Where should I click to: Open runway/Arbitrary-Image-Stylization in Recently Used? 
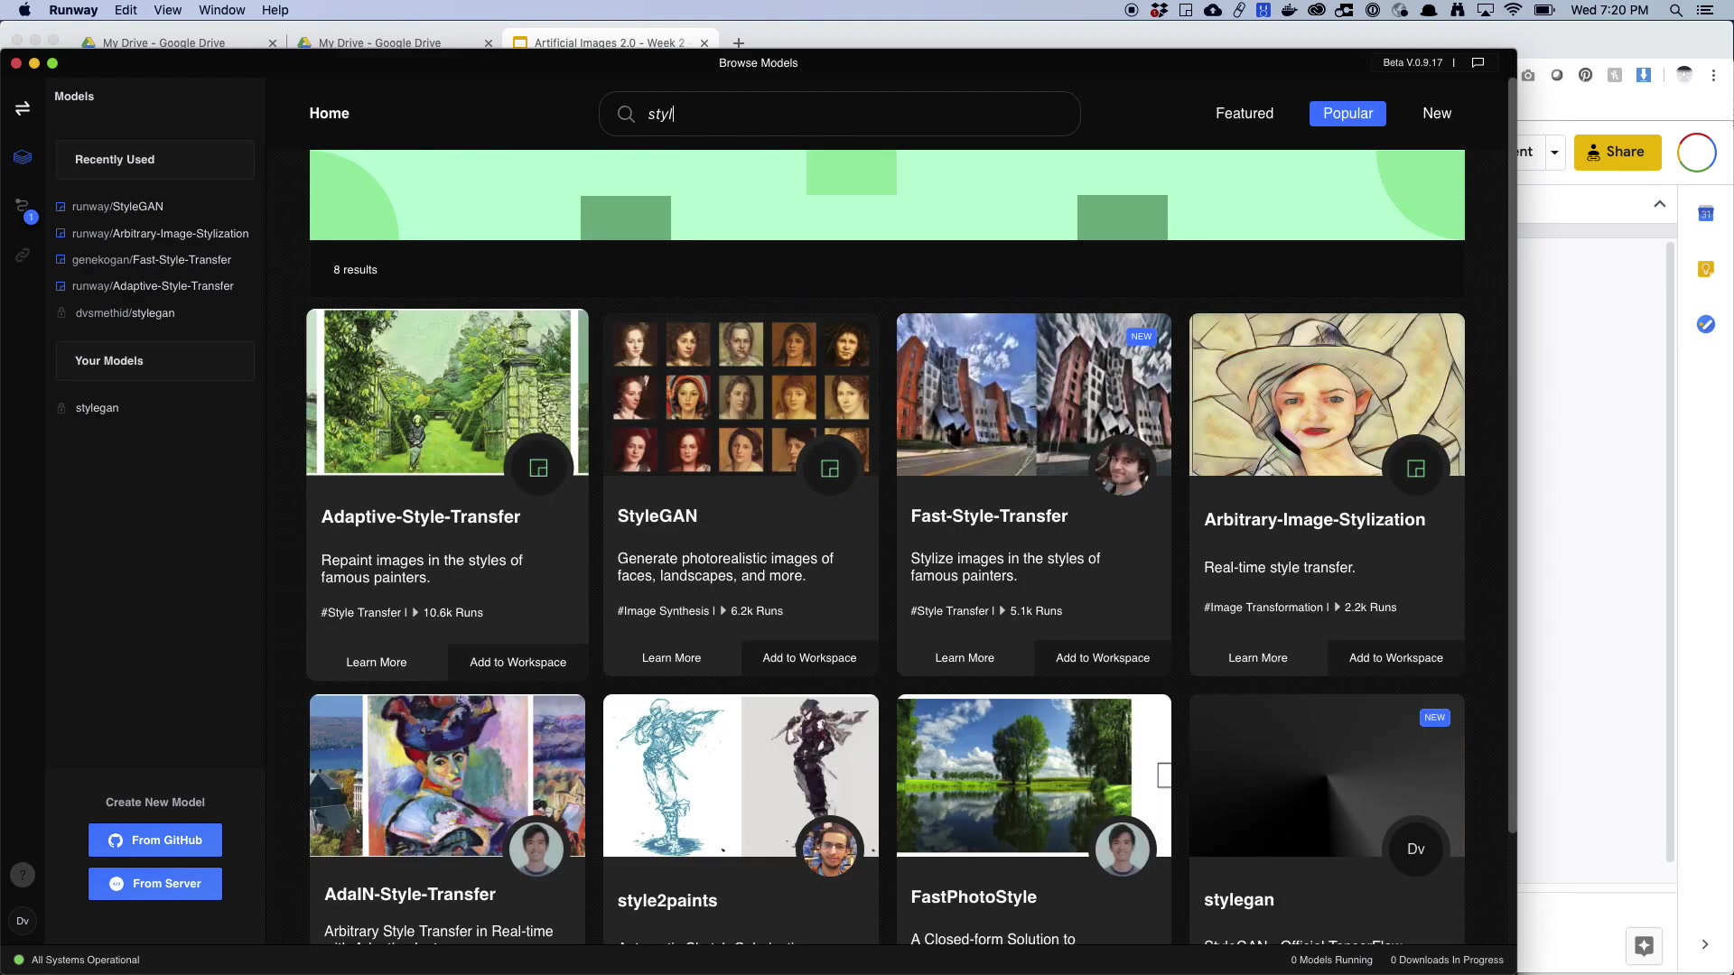click(160, 234)
